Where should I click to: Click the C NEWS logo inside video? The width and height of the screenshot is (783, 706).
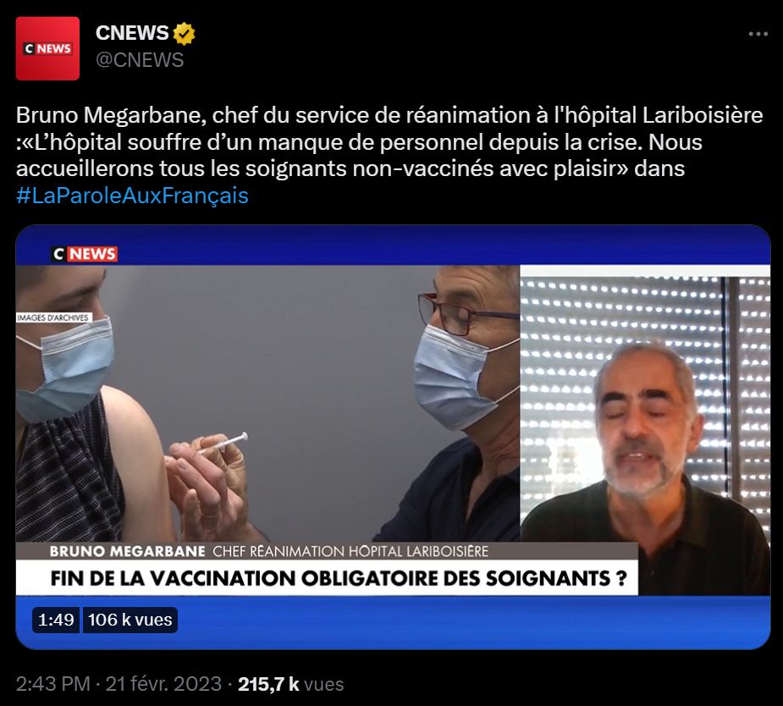(85, 254)
